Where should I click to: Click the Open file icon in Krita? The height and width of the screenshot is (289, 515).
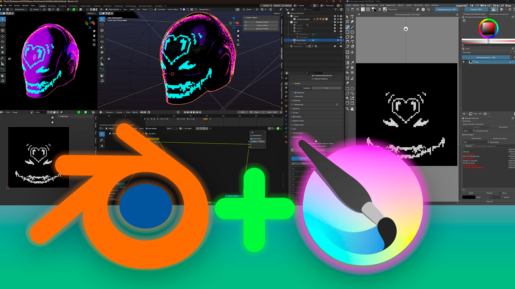353,9
